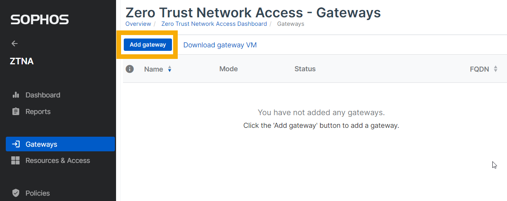This screenshot has height=201, width=507.
Task: Click the Gateways arrow icon
Action: coord(16,144)
